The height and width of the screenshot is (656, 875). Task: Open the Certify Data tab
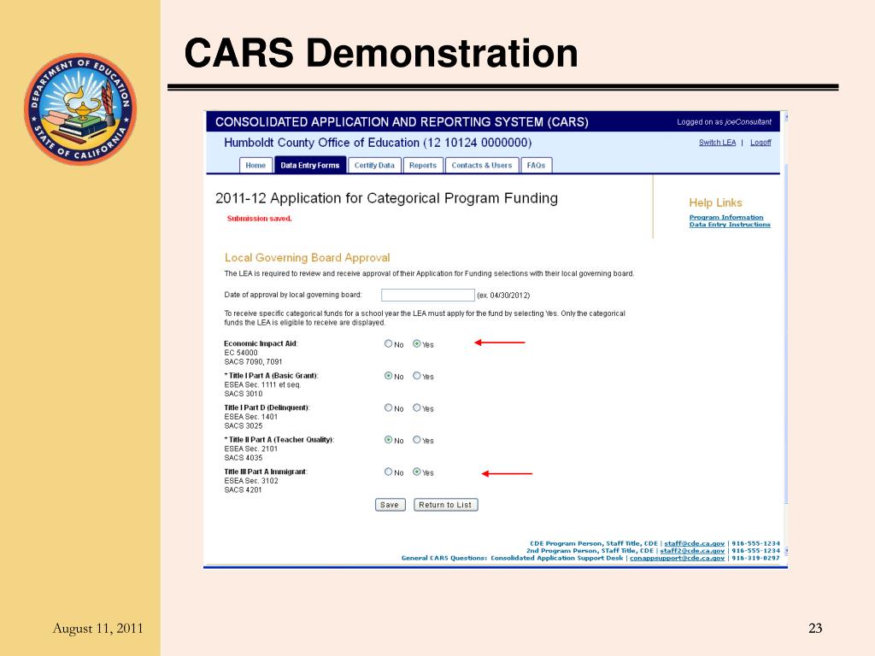(374, 165)
